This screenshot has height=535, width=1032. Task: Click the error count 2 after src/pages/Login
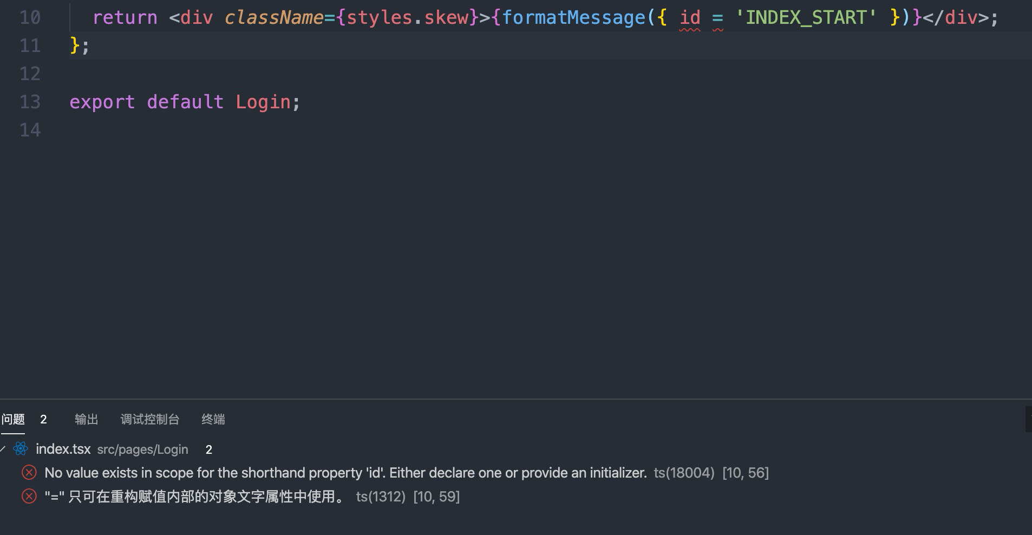pyautogui.click(x=208, y=449)
